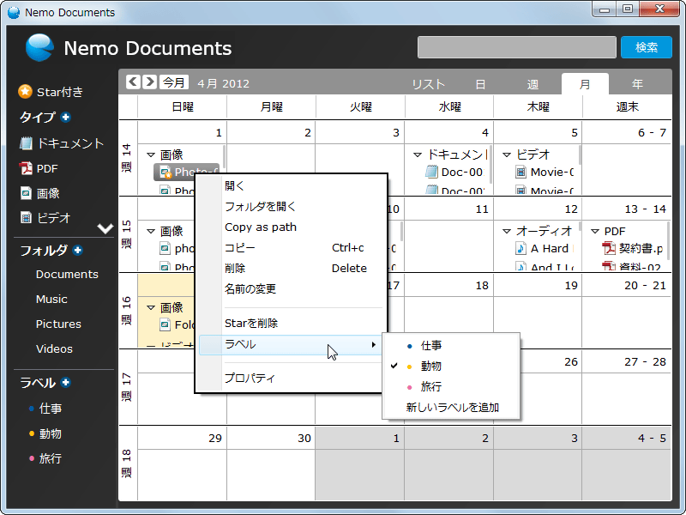Collapse the PDF group on weekend 13-14
Screen dimensions: 686x515
point(595,231)
